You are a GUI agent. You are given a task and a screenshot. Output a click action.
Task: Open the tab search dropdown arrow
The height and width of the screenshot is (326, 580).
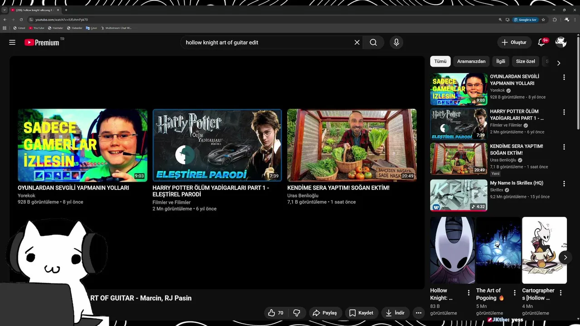(x=5, y=10)
